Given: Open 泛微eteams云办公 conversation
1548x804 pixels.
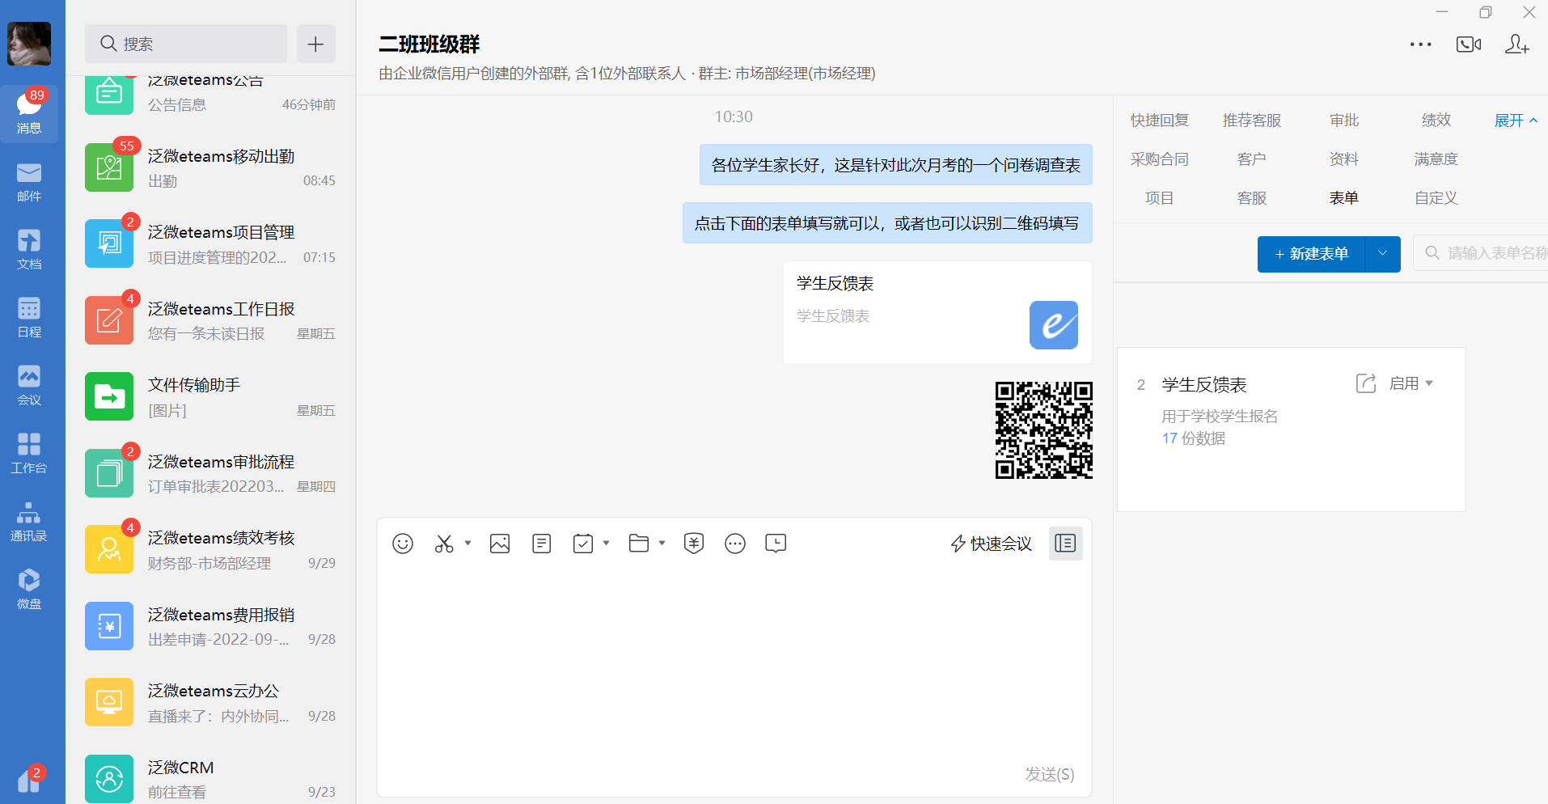Looking at the screenshot, I should pyautogui.click(x=210, y=702).
